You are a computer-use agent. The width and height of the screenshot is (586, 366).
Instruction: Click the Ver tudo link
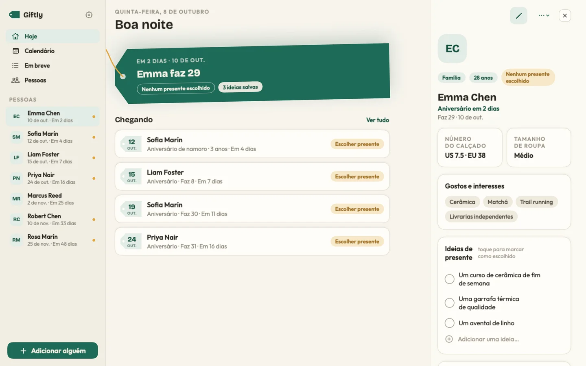[x=378, y=120]
